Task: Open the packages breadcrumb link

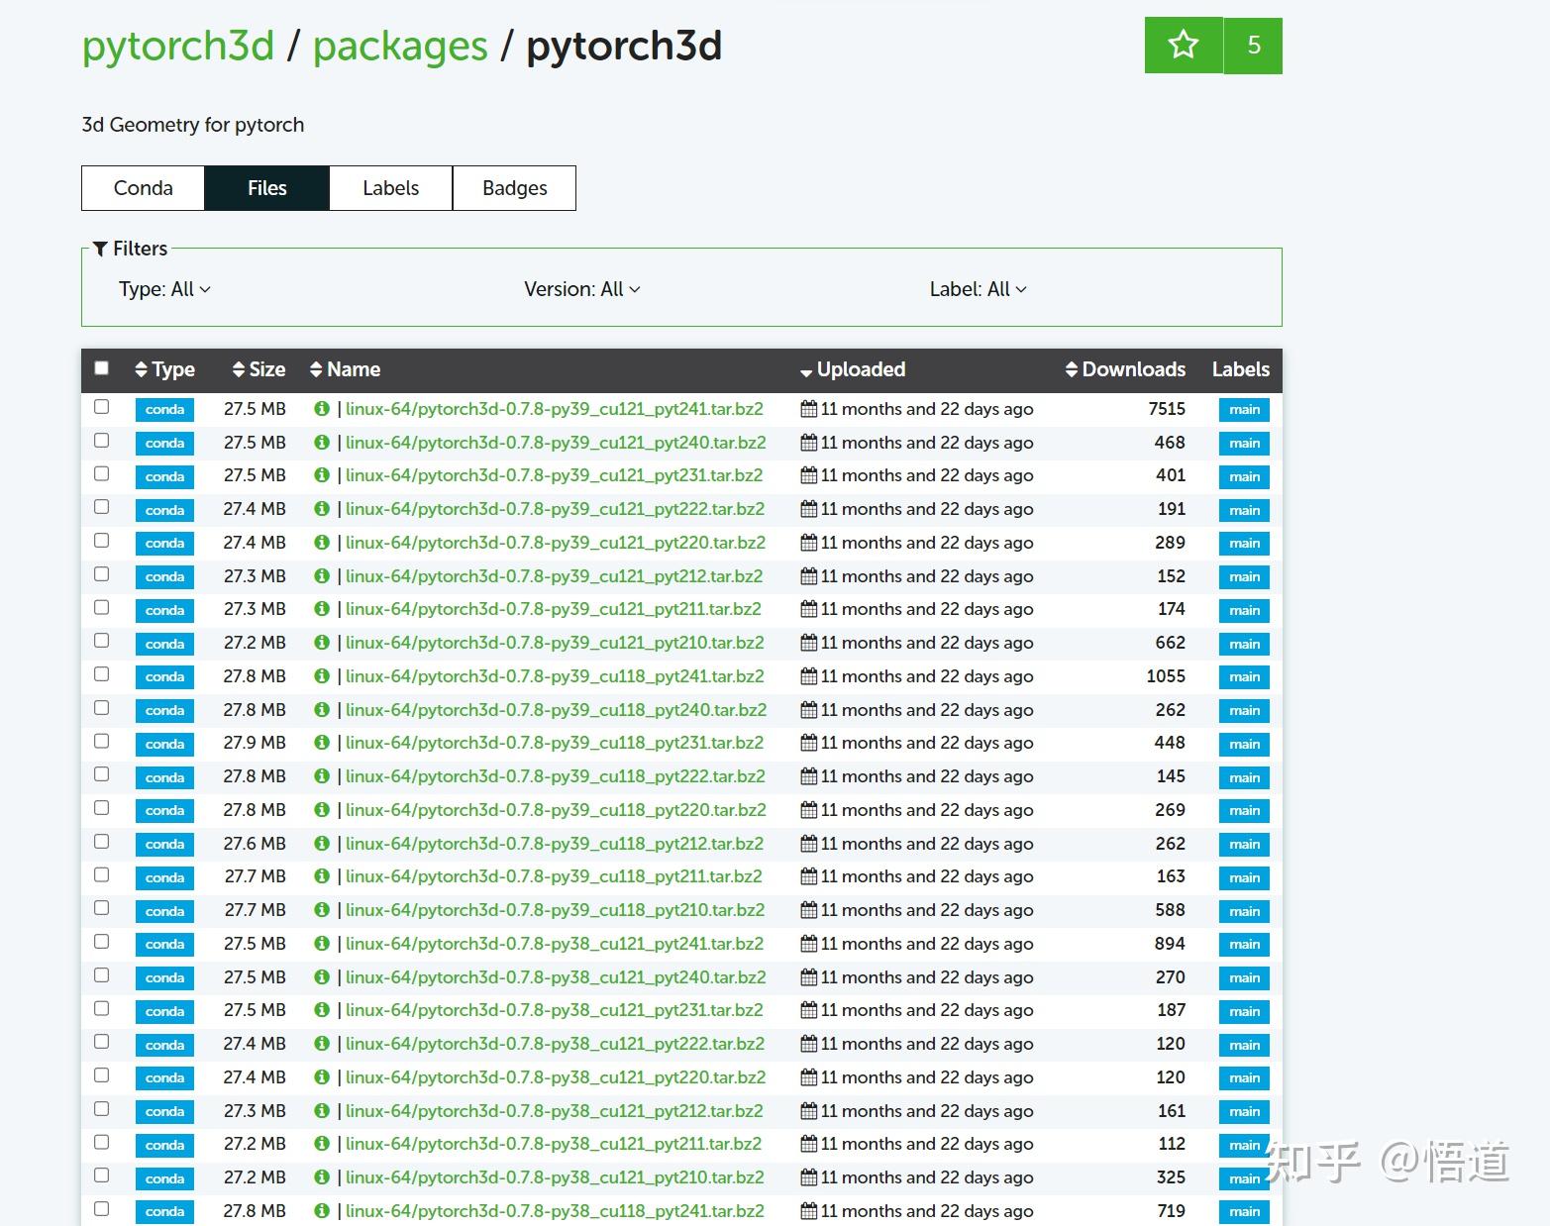Action: point(399,45)
